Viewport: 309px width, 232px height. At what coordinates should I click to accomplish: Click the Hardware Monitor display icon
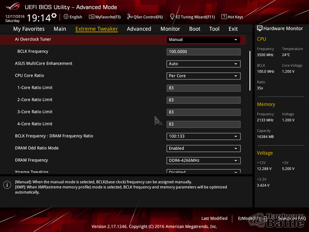pyautogui.click(x=260, y=28)
